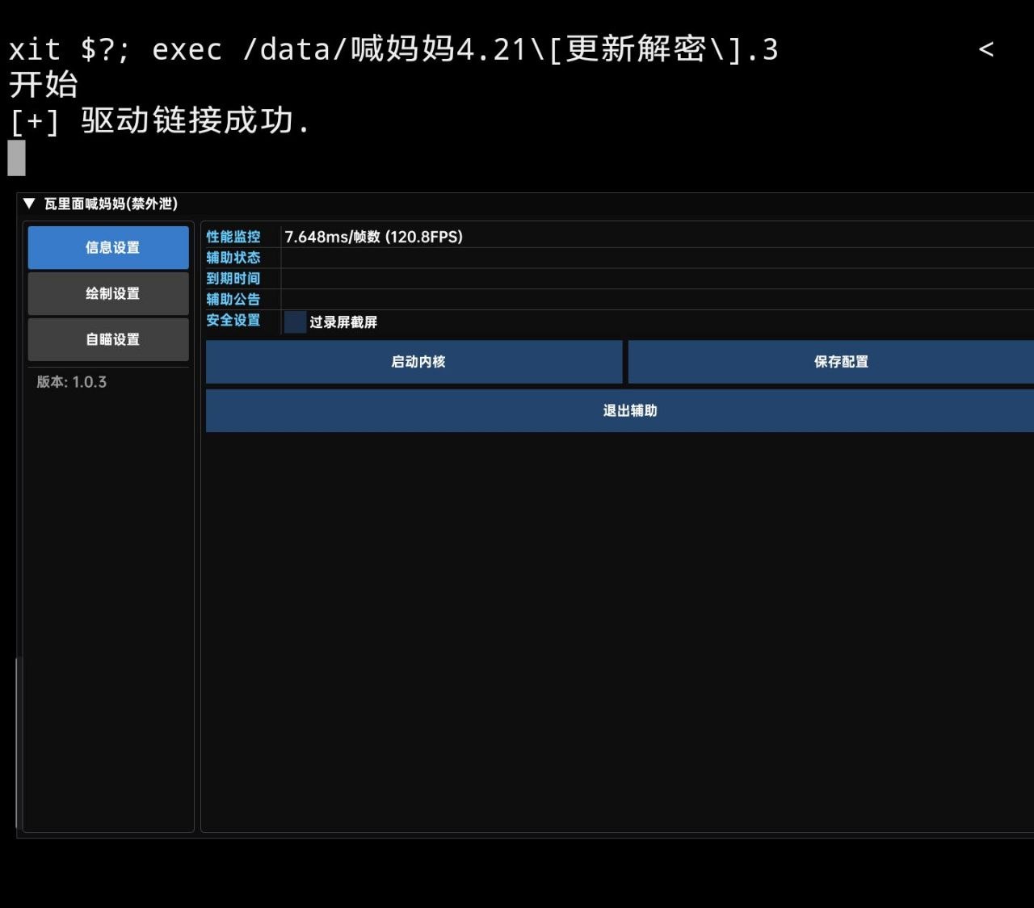
Task: Enable the 过录屏截屏 checkbox
Action: pyautogui.click(x=295, y=322)
